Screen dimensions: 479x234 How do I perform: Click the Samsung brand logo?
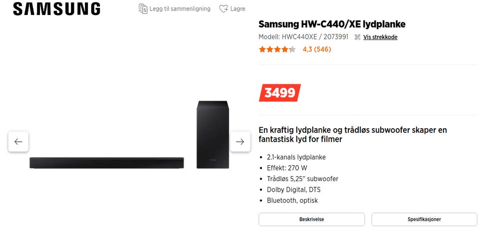(56, 9)
